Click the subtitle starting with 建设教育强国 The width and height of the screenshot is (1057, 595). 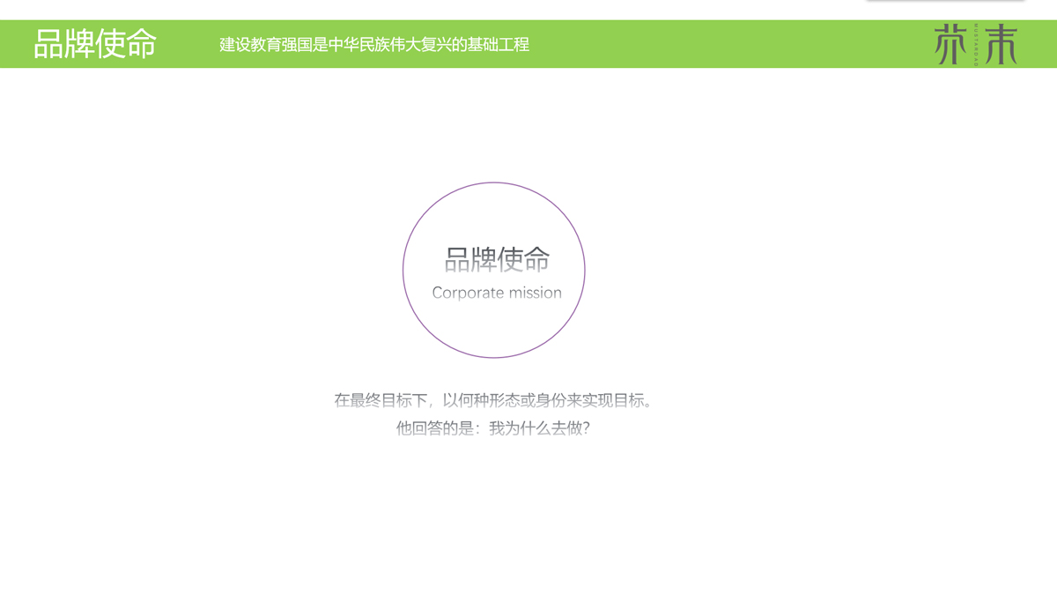[x=374, y=44]
